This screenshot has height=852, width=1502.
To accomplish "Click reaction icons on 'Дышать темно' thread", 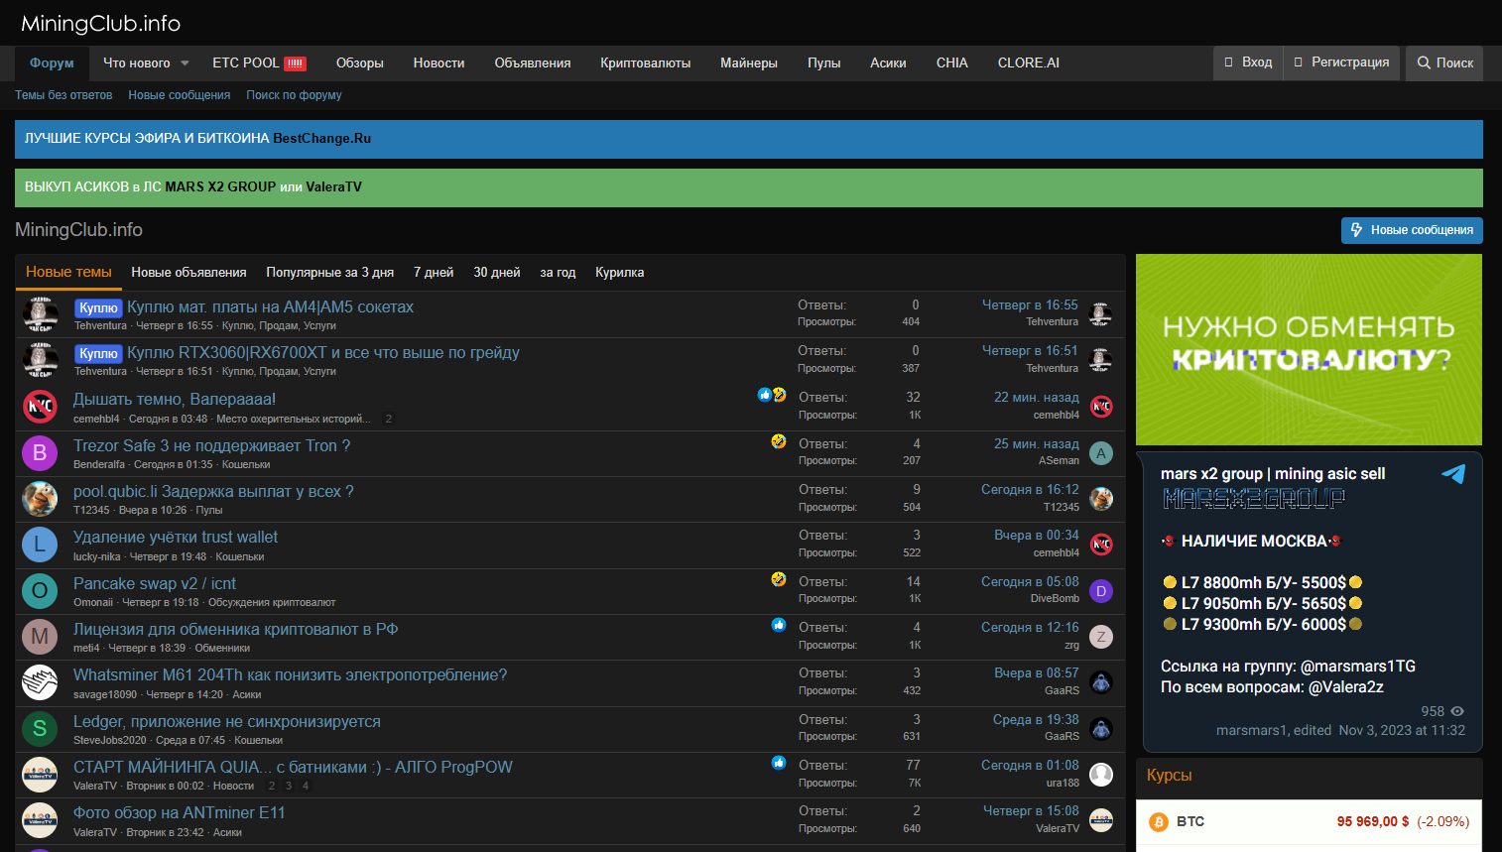I will point(772,395).
